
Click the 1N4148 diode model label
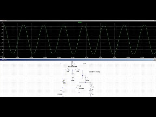point(60,94)
